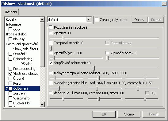Click the filter list scroll up arrow
The width and height of the screenshot is (168, 121).
tap(42, 19)
